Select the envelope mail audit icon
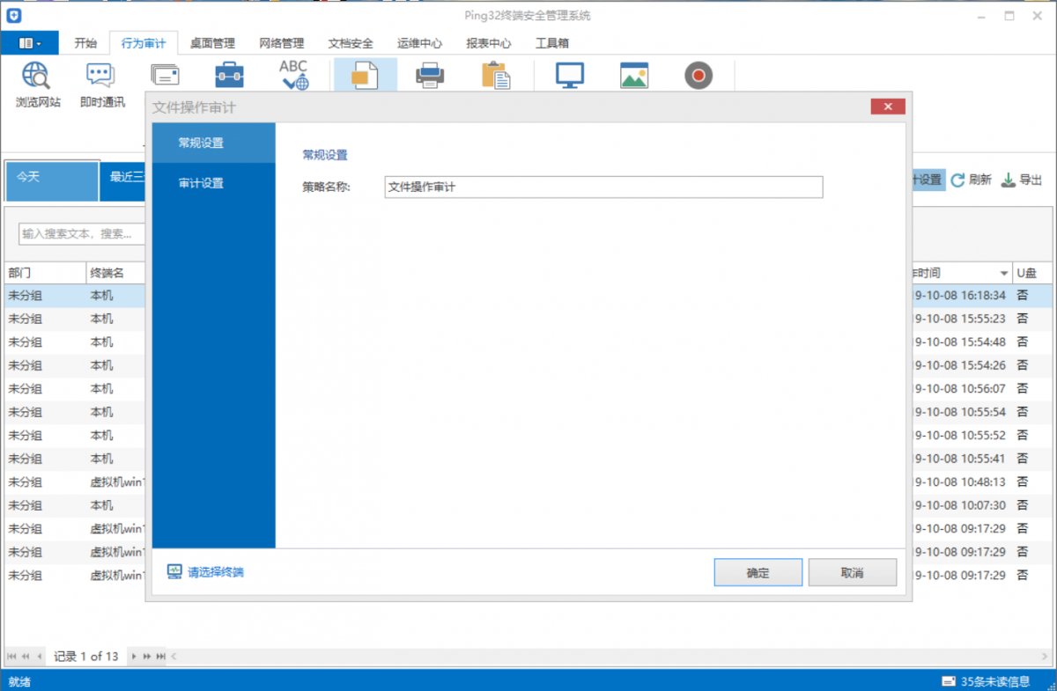 click(x=165, y=75)
